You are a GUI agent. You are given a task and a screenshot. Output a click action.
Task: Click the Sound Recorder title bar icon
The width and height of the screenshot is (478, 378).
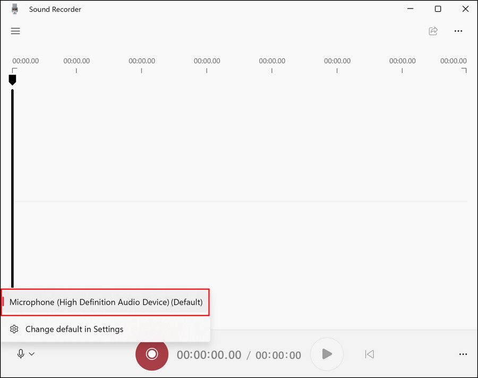coord(14,9)
